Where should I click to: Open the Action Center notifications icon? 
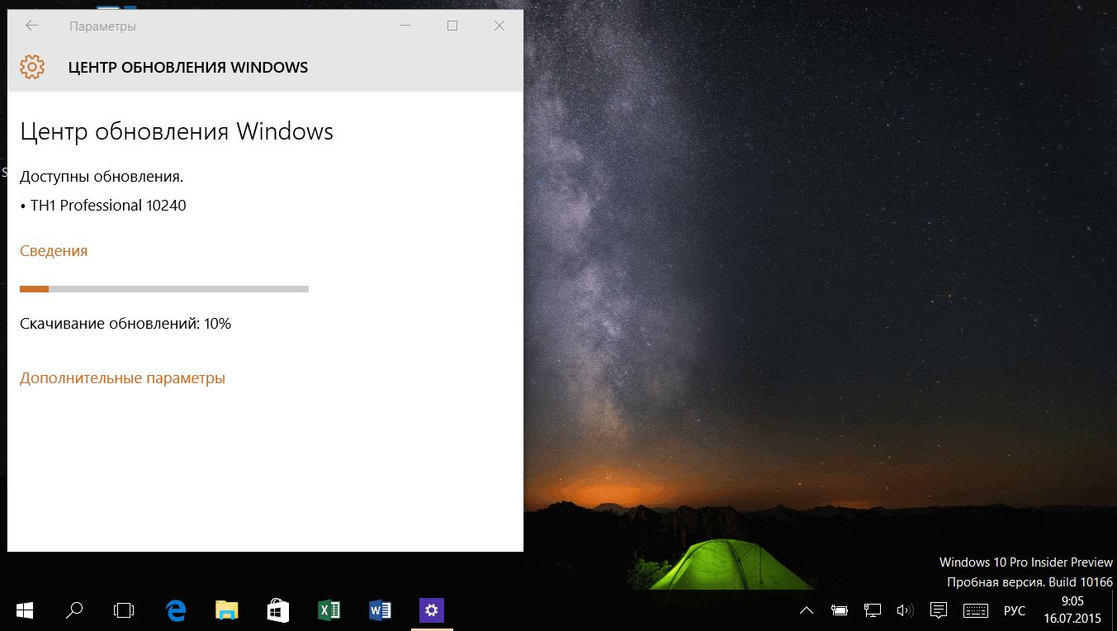(x=938, y=611)
